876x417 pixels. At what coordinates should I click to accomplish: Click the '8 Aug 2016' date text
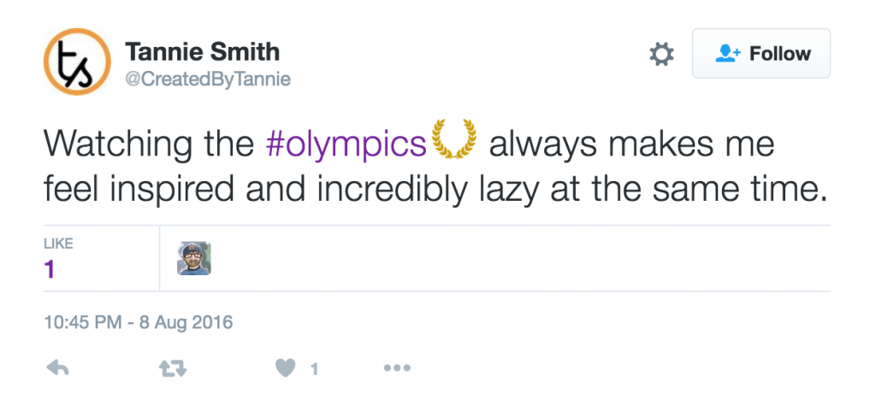pos(188,323)
